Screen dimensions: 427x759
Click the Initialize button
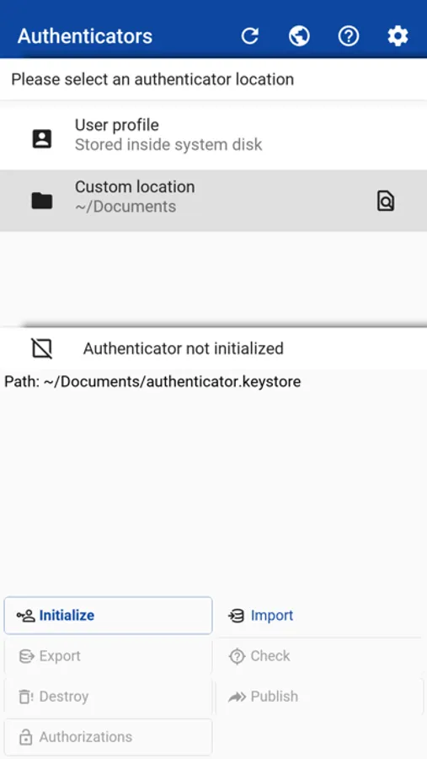pyautogui.click(x=109, y=616)
